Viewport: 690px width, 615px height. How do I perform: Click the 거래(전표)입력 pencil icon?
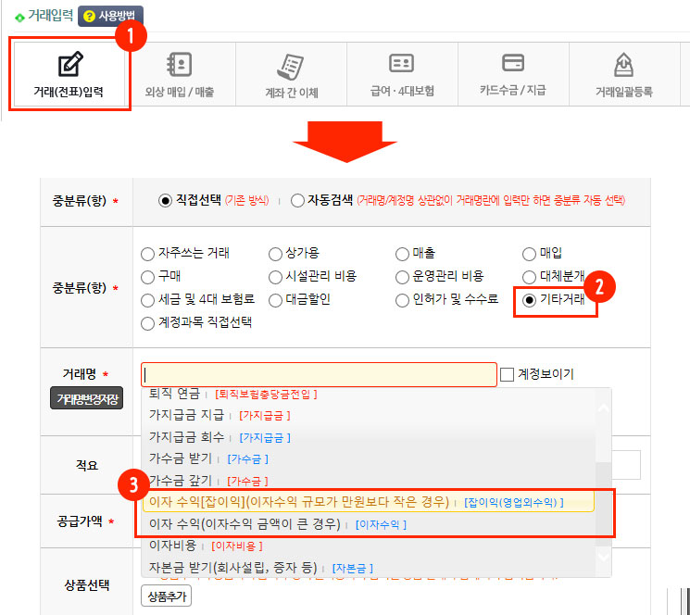(x=68, y=66)
